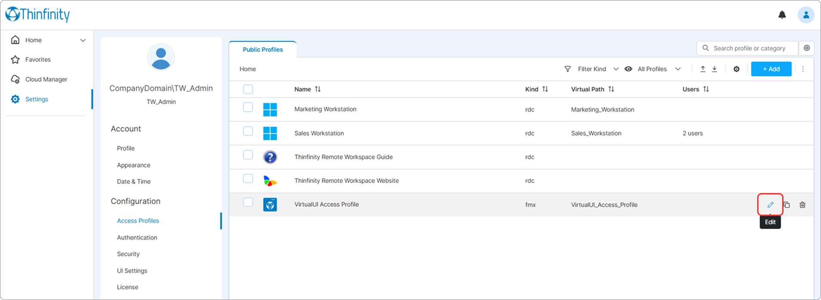The width and height of the screenshot is (821, 300).
Task: Expand the Home sidebar chevron
Action: click(x=83, y=40)
